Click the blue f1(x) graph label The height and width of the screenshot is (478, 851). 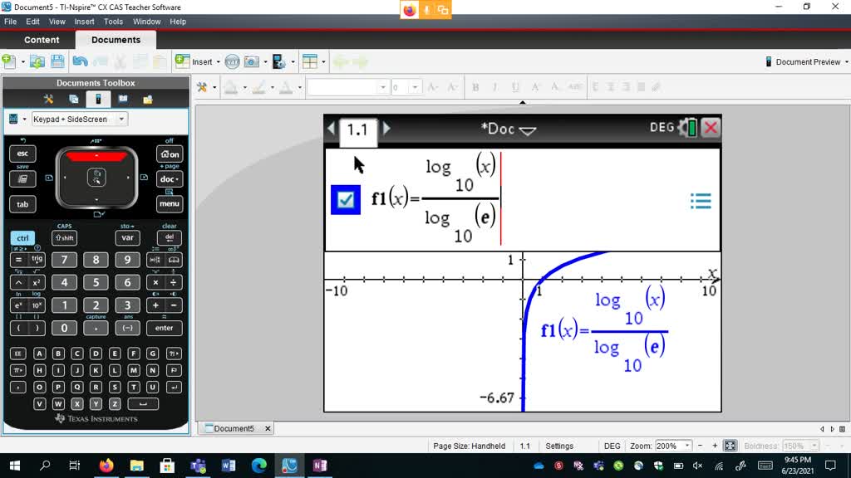604,330
